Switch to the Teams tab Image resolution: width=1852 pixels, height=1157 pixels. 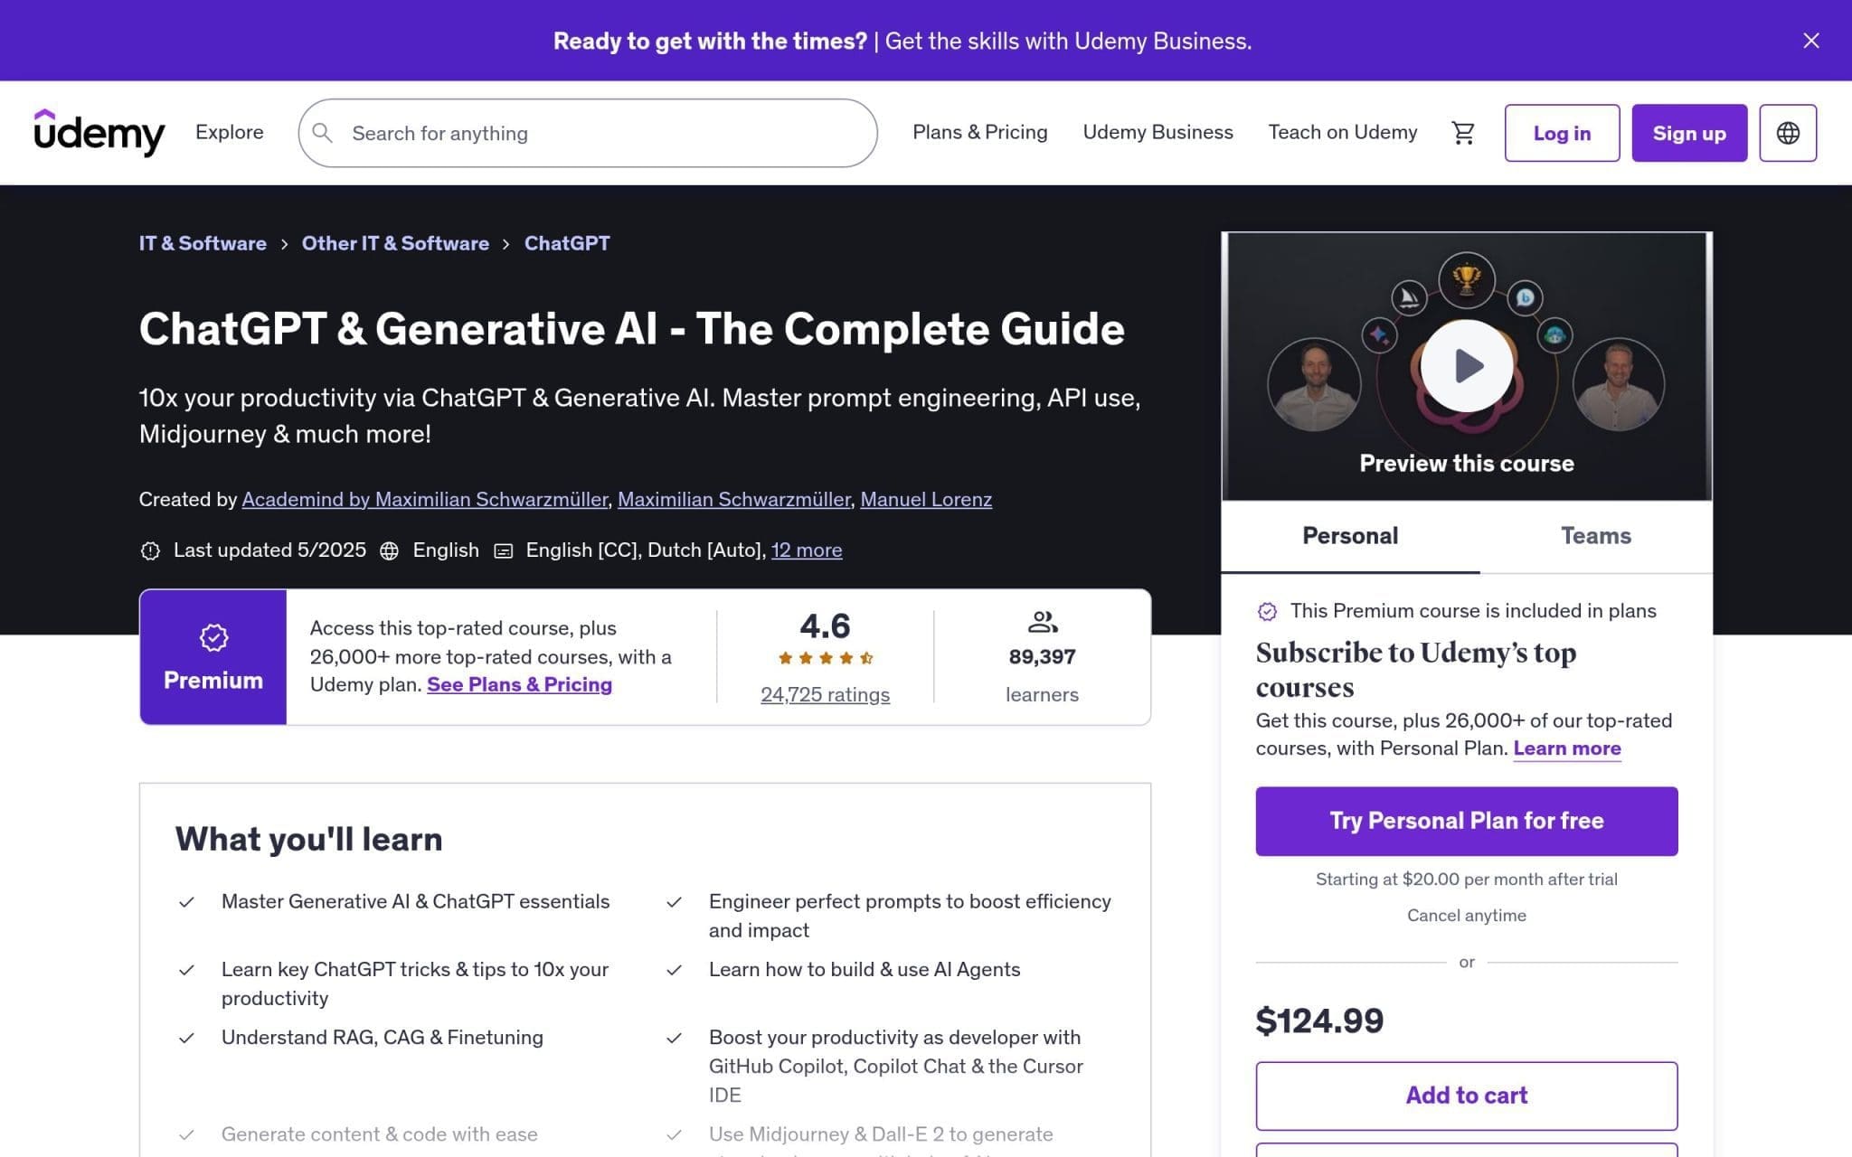tap(1596, 536)
